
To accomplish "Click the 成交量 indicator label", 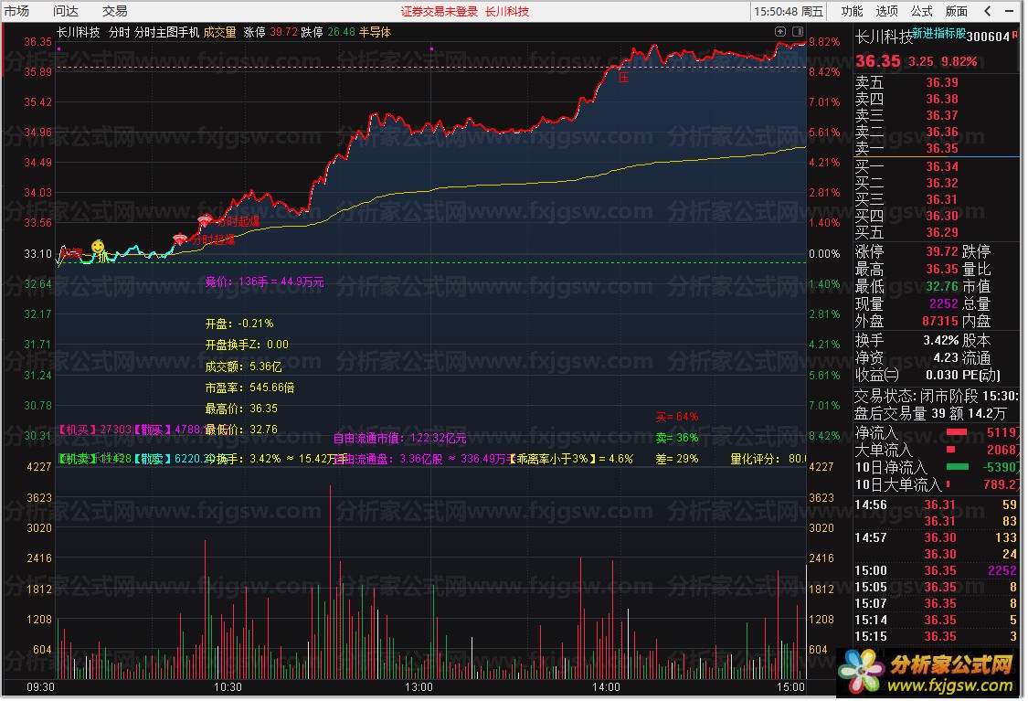I will pyautogui.click(x=219, y=32).
